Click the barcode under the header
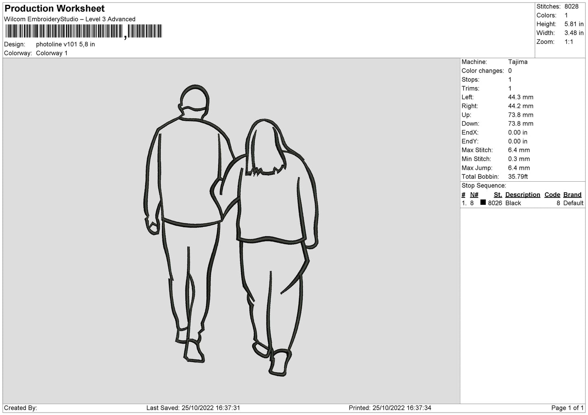 tap(83, 31)
